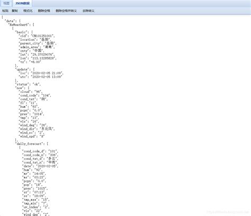Click the "data" key line
The height and width of the screenshot is (216, 251).
click(x=13, y=21)
